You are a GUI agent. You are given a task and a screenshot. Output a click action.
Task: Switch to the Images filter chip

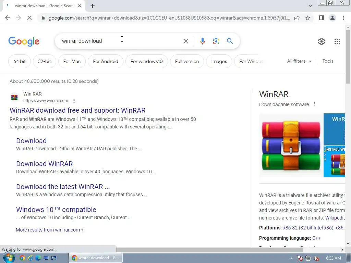[x=219, y=61]
